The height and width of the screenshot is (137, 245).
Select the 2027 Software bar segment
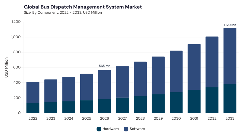[122, 82]
